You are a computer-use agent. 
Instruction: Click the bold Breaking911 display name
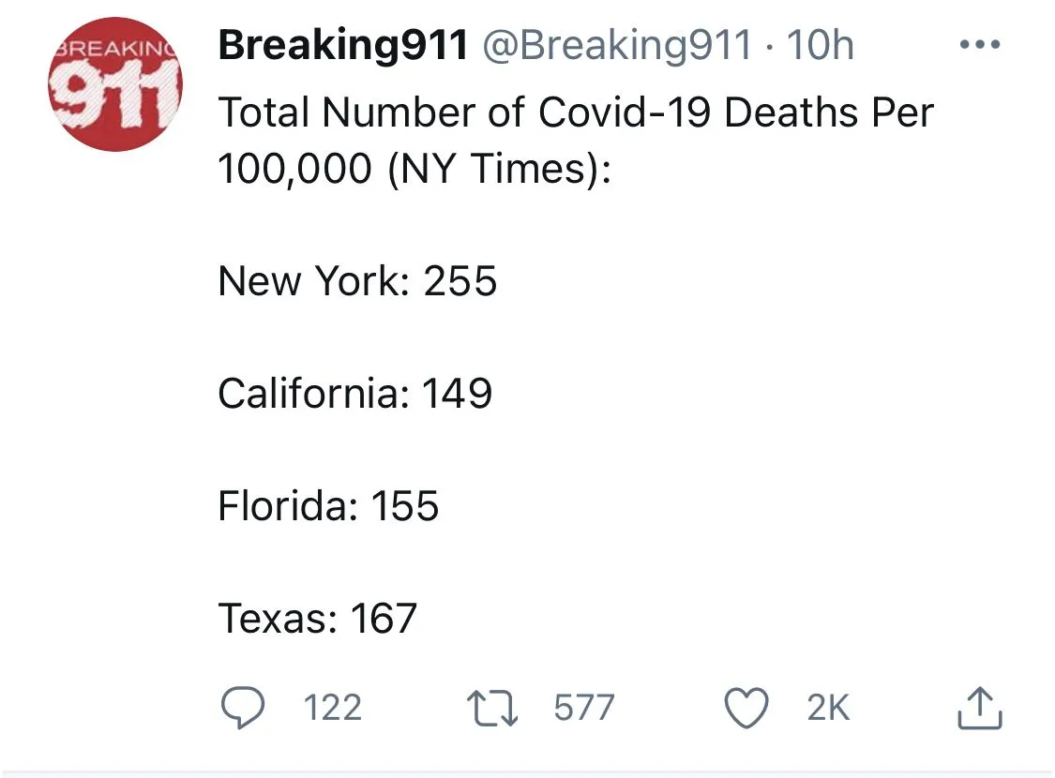342,46
